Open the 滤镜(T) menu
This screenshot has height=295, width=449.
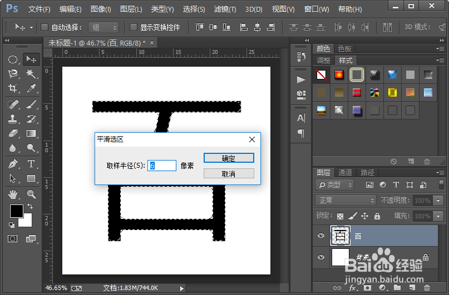pyautogui.click(x=225, y=9)
